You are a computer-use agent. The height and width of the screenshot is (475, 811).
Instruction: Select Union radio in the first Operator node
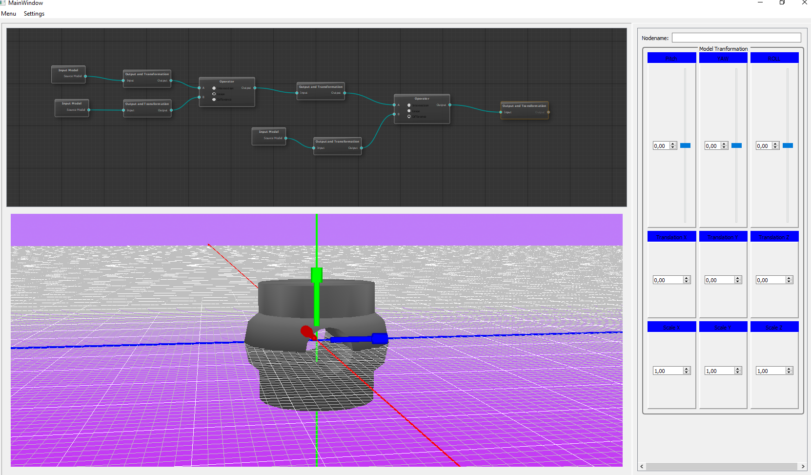click(214, 94)
